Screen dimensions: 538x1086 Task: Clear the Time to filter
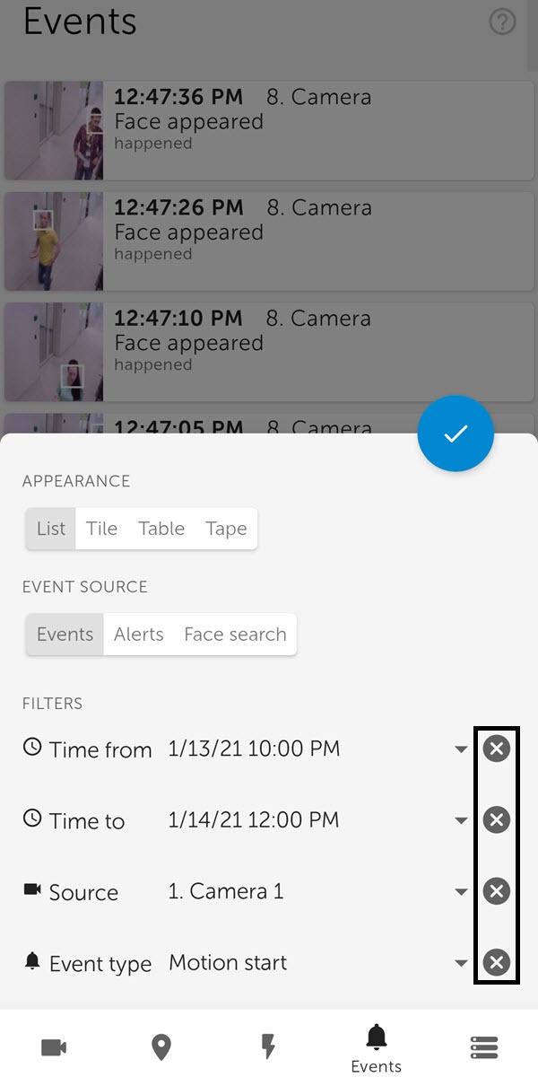[x=496, y=819]
